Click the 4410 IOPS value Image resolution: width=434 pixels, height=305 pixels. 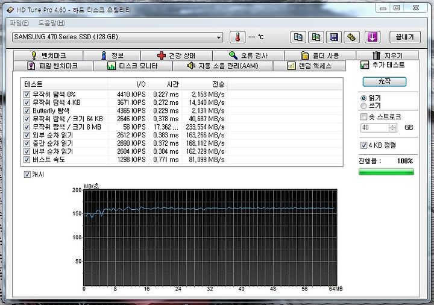point(131,95)
